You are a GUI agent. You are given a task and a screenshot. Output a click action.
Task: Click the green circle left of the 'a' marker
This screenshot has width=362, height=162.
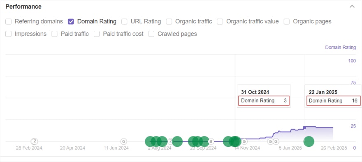click(x=204, y=141)
